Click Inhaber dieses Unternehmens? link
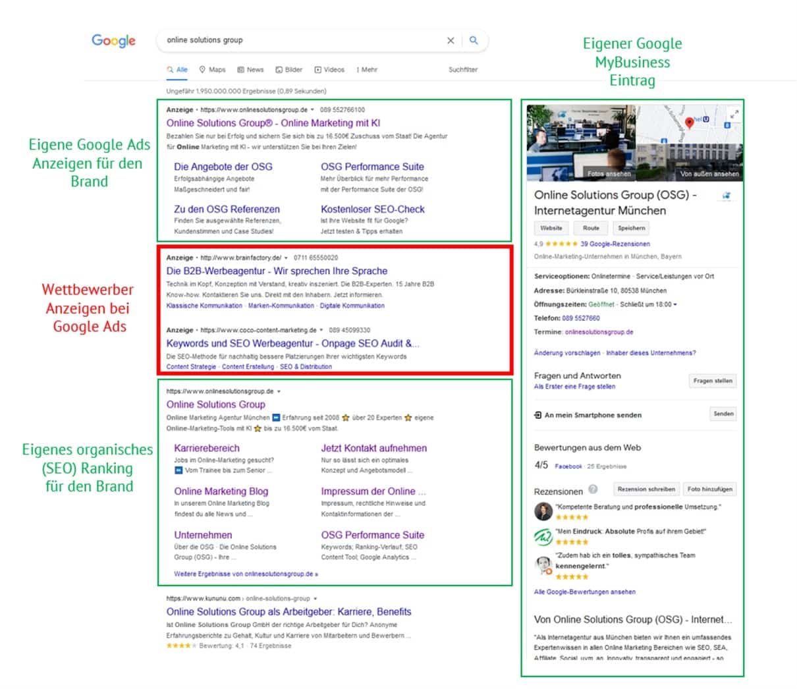 (x=651, y=353)
